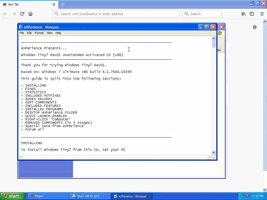Restore down the Mypal browser window

[x=257, y=3]
